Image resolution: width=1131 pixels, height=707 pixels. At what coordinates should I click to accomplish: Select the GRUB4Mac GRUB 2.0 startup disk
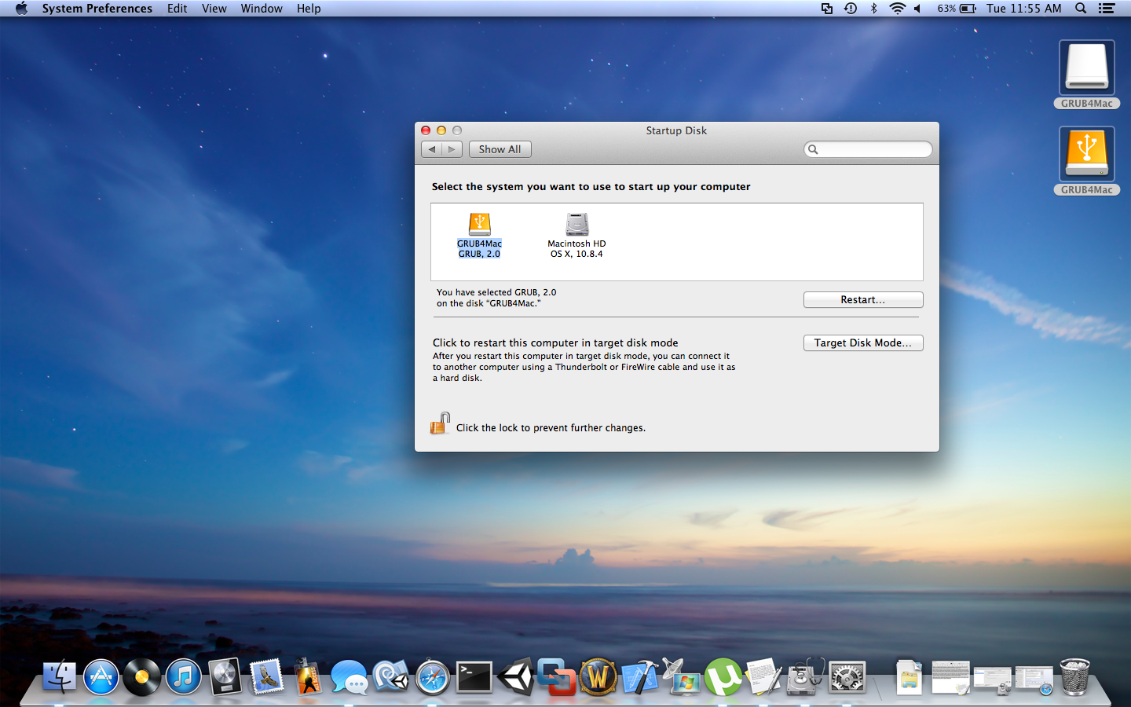tap(479, 235)
